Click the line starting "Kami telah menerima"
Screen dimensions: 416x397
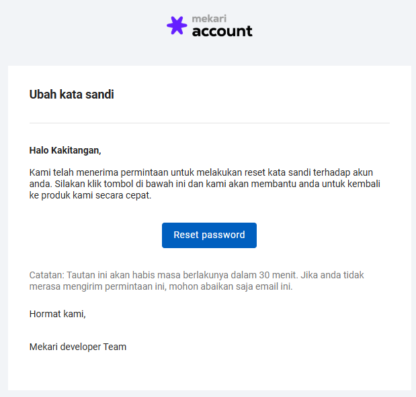[x=201, y=172]
